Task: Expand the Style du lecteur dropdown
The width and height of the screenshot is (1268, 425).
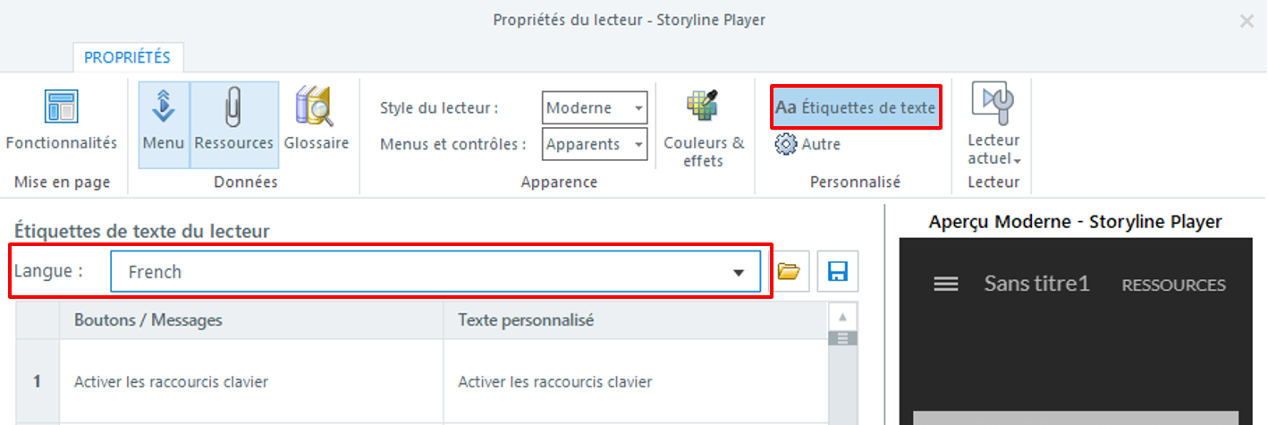Action: pos(638,108)
